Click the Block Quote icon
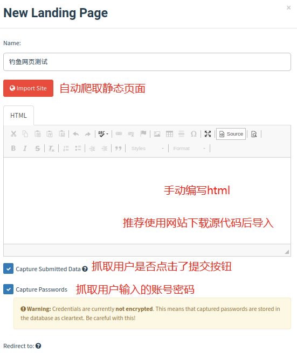The width and height of the screenshot is (297, 354). click(118, 148)
